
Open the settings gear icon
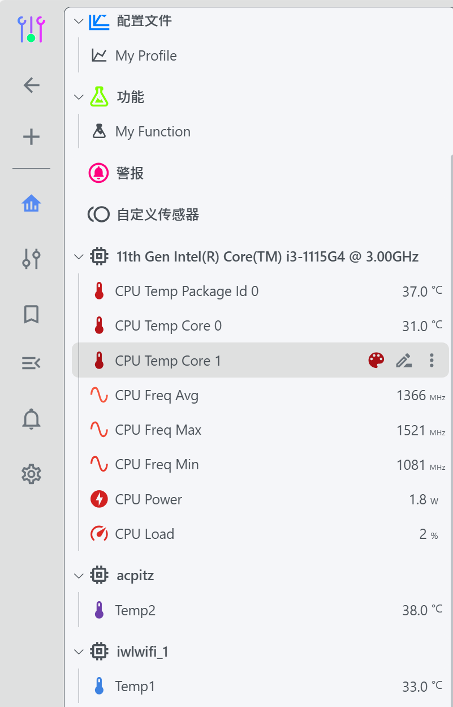pyautogui.click(x=31, y=474)
